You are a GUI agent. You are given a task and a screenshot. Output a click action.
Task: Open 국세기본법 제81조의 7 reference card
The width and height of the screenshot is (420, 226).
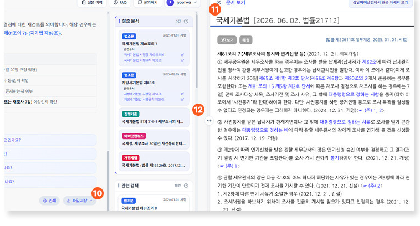click(x=154, y=48)
